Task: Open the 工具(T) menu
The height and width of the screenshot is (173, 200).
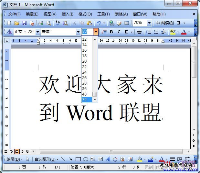Action: click(103, 14)
